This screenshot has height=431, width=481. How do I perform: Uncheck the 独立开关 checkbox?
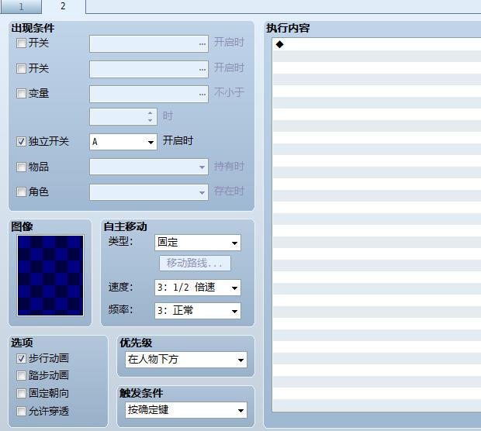pos(21,141)
